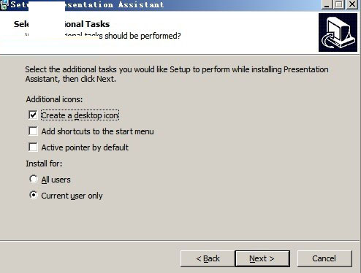This screenshot has height=273, width=361.
Task: Tick the Active pointer by default box
Action: [33, 147]
